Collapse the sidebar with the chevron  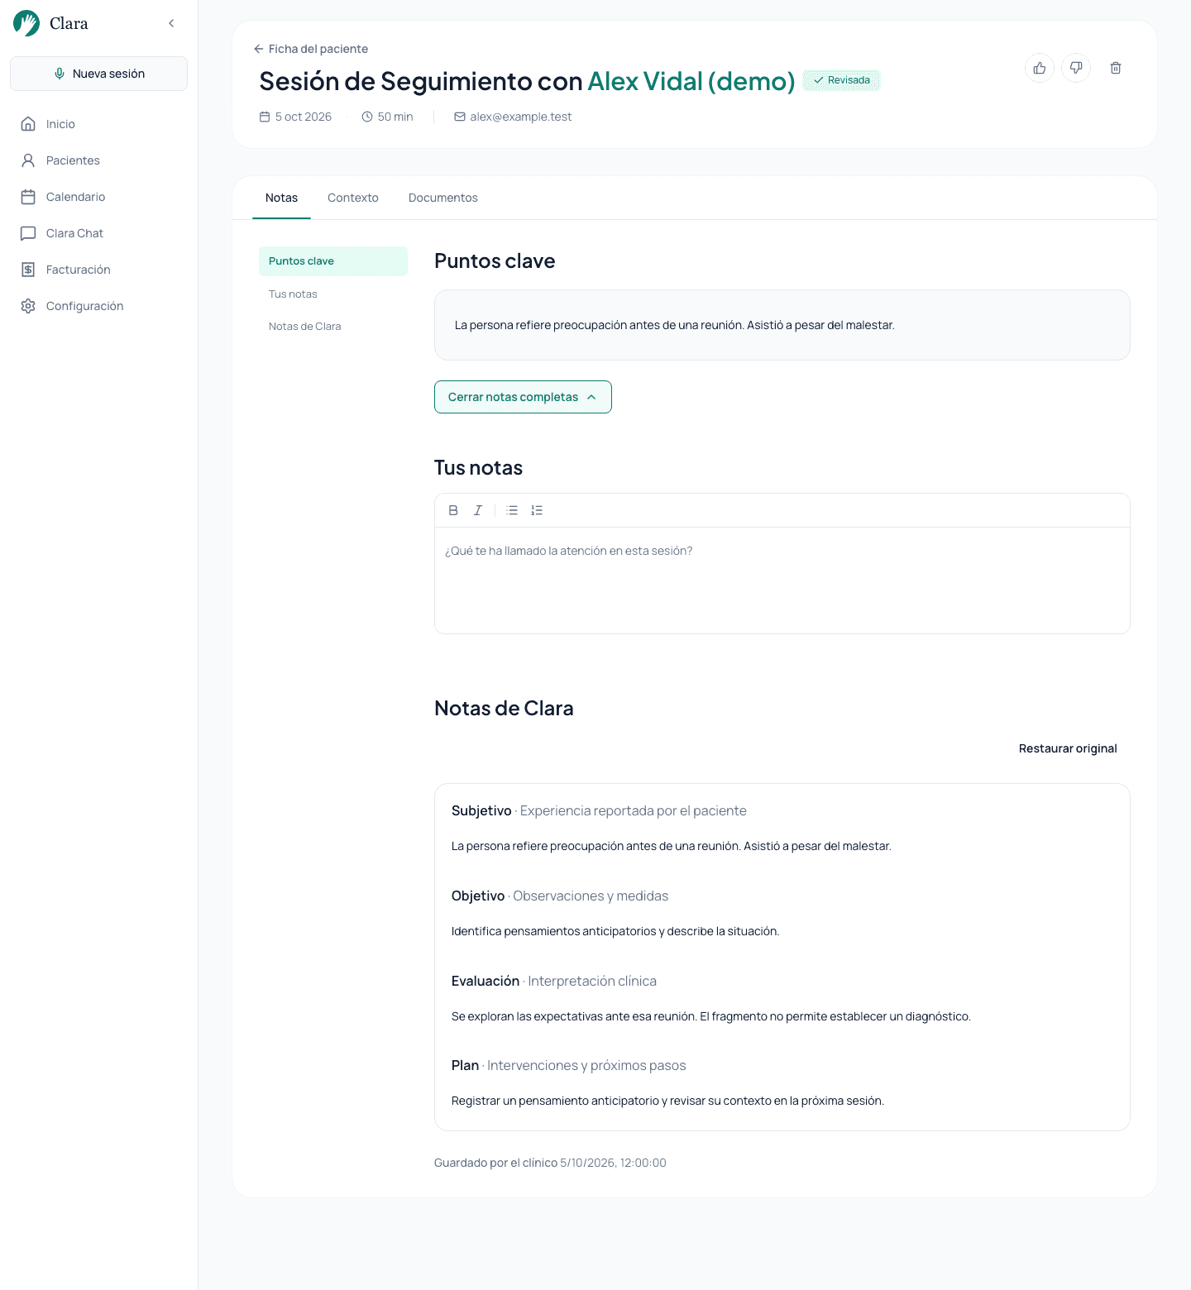point(171,23)
